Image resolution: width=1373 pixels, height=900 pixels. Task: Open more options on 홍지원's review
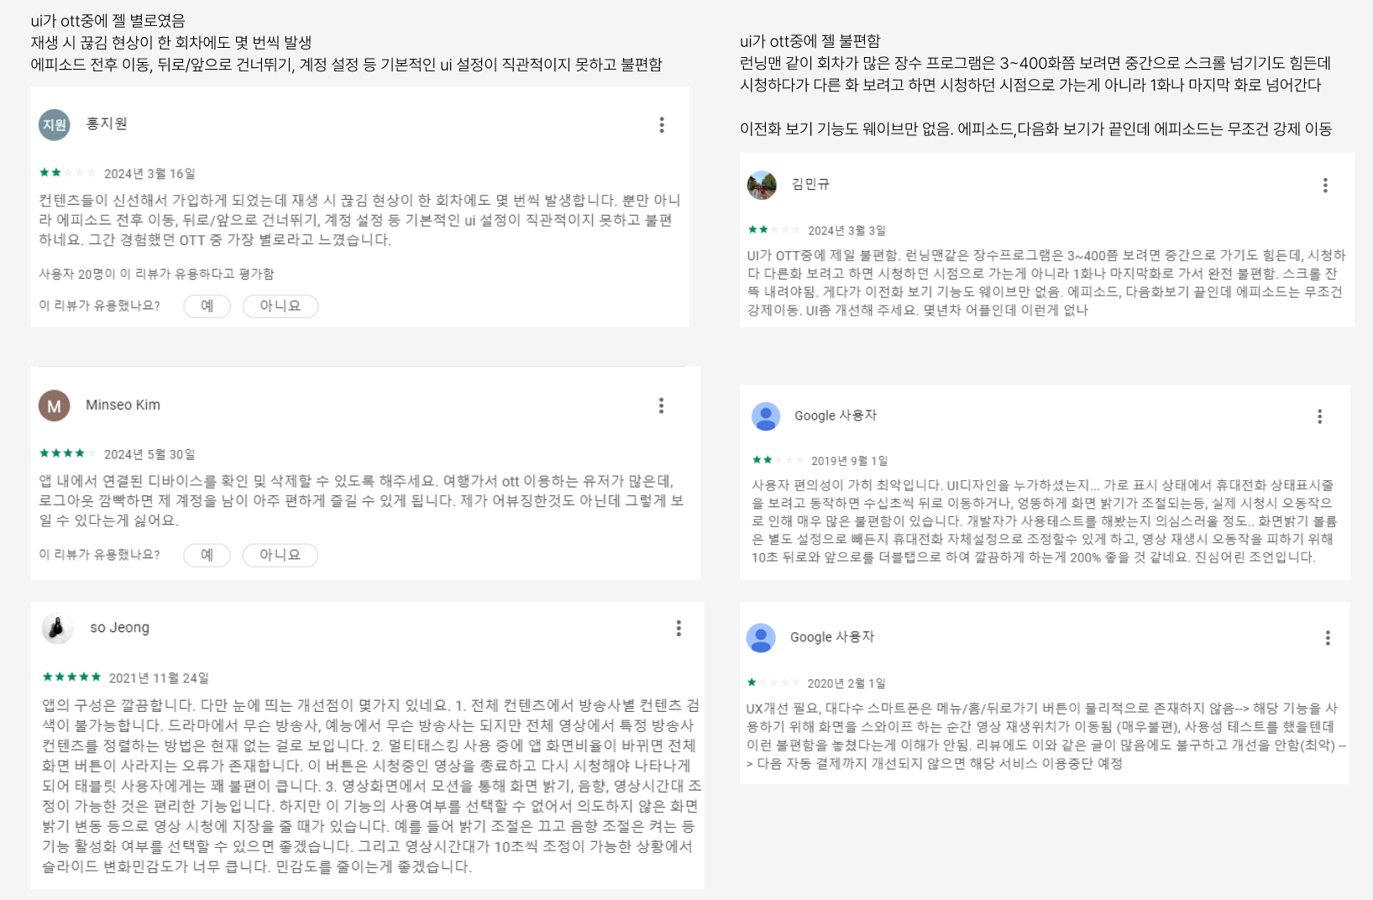pos(662,125)
